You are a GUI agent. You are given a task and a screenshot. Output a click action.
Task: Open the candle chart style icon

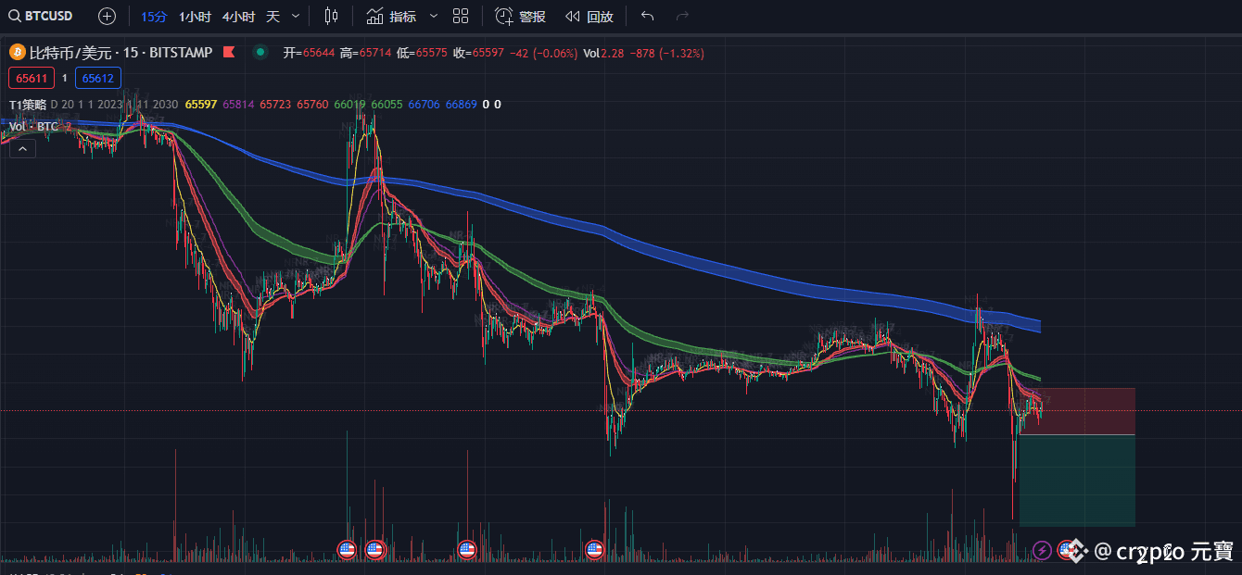tap(331, 16)
